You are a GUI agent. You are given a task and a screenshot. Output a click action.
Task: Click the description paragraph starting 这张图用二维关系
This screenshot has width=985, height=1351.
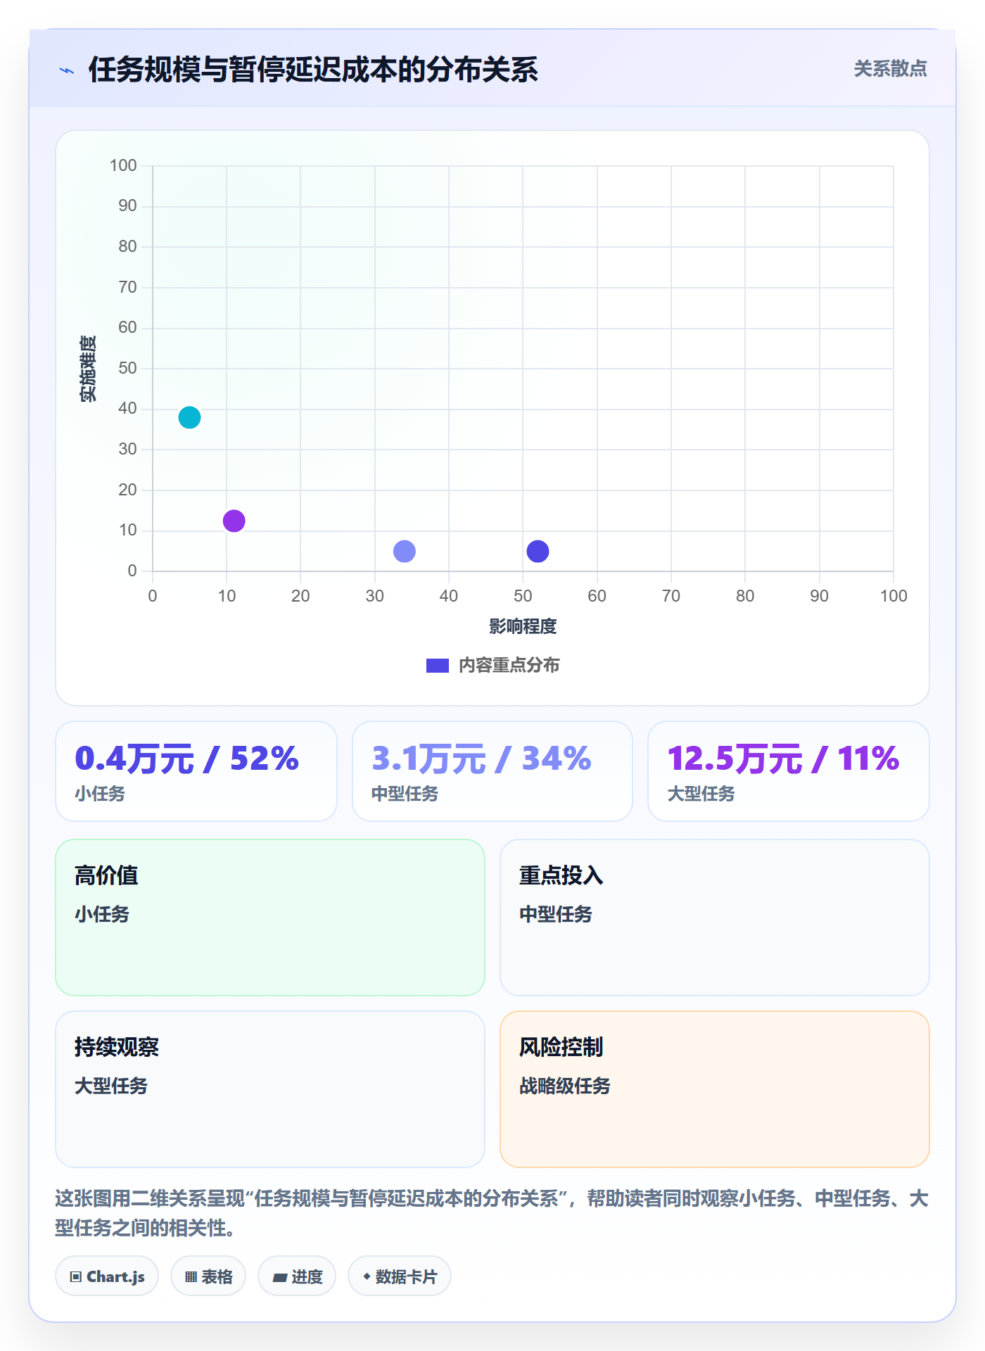tap(492, 1213)
